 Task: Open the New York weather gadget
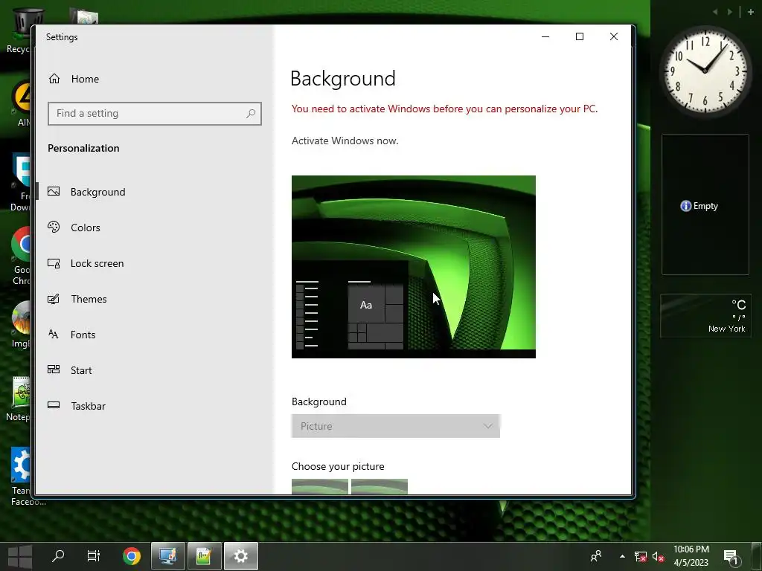(x=705, y=315)
